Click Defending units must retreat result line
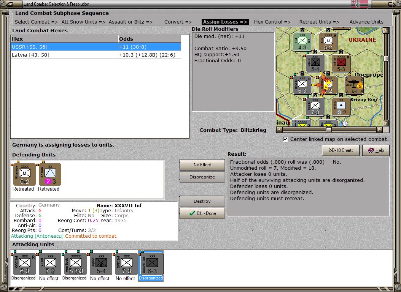401x292 pixels. tap(267, 199)
